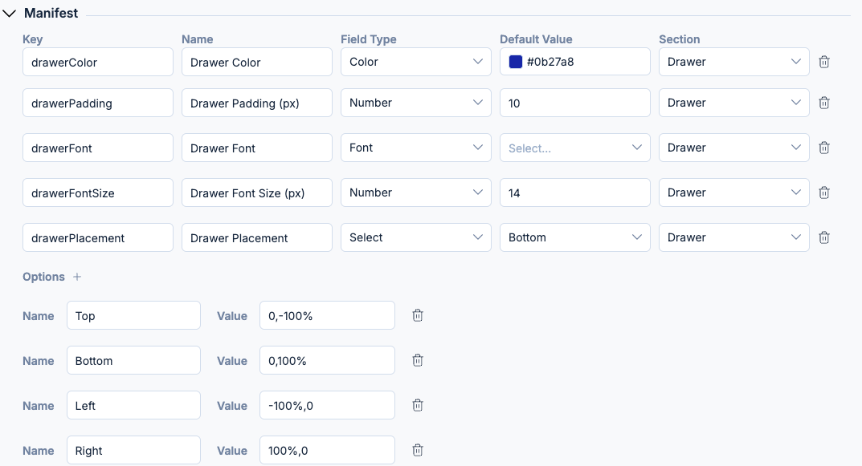Image resolution: width=862 pixels, height=466 pixels.
Task: Open Field Type dropdown for drawerPadding
Action: tap(416, 103)
